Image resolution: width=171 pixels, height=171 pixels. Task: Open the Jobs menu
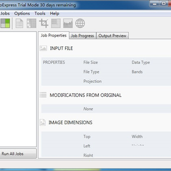pos(5,14)
